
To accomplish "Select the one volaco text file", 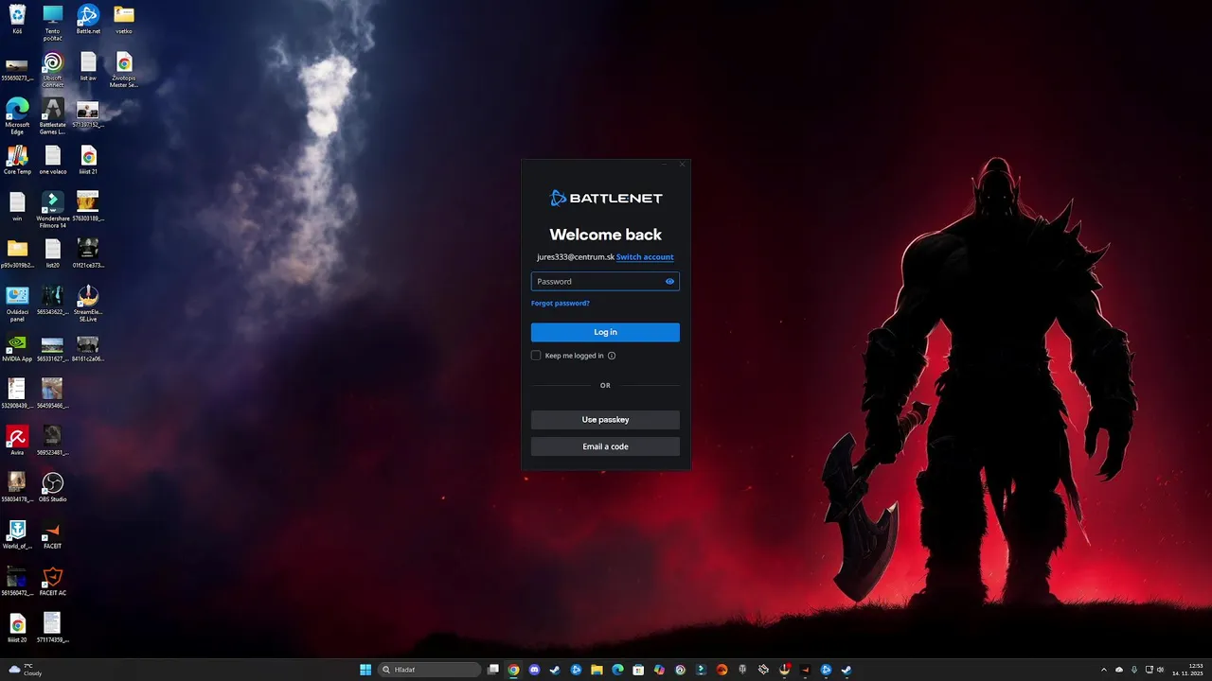I will tap(52, 160).
